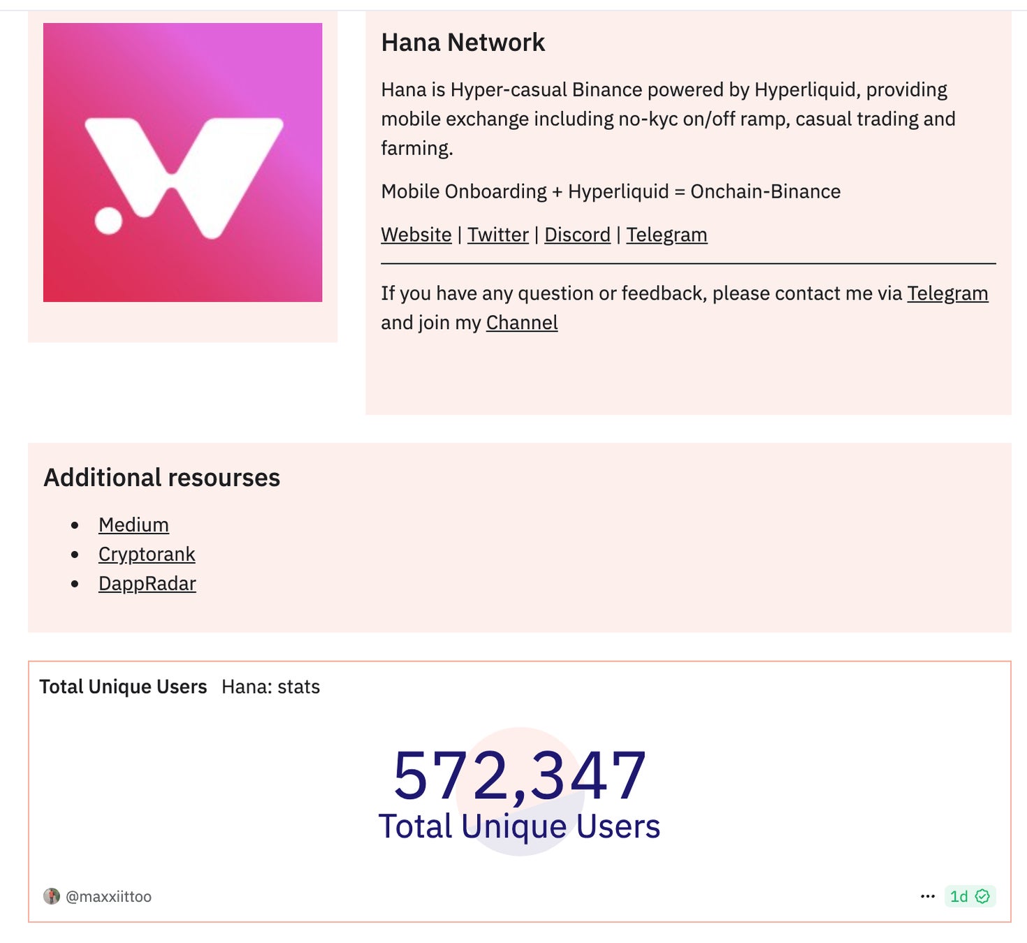Open the Cryptorank resource link

click(x=147, y=554)
